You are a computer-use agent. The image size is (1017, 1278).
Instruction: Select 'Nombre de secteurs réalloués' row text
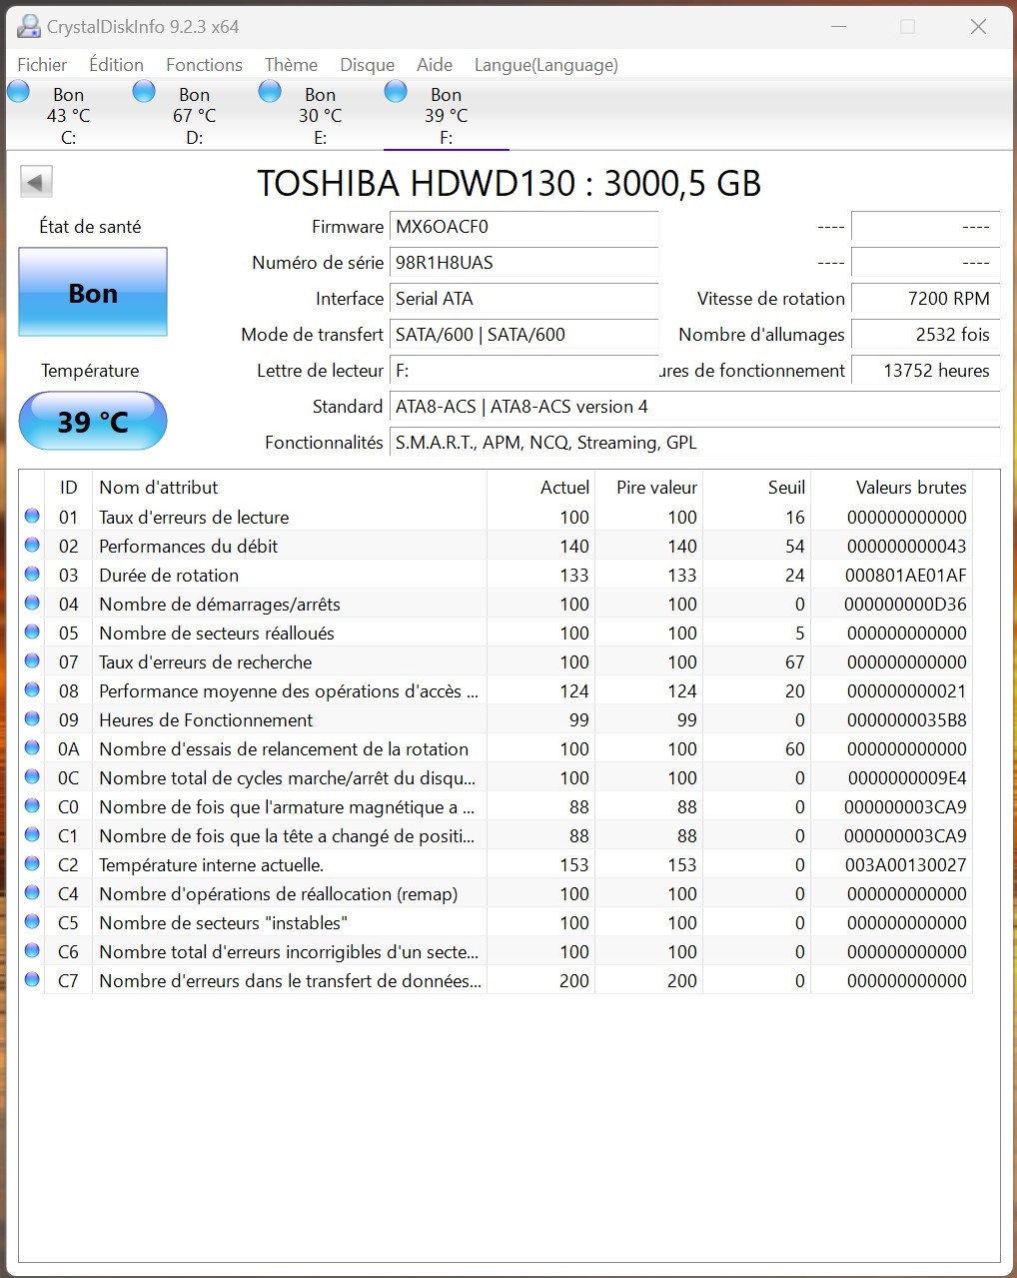coord(217,633)
